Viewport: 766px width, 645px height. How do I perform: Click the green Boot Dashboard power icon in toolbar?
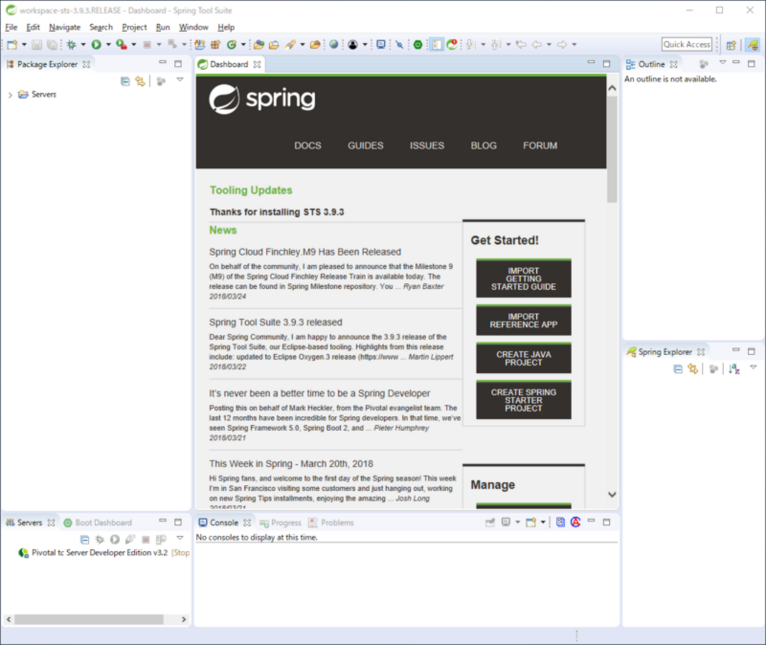point(418,44)
